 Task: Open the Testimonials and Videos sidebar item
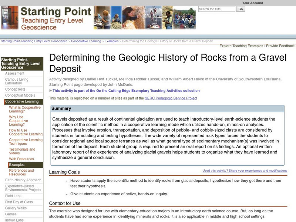[x=22, y=151]
